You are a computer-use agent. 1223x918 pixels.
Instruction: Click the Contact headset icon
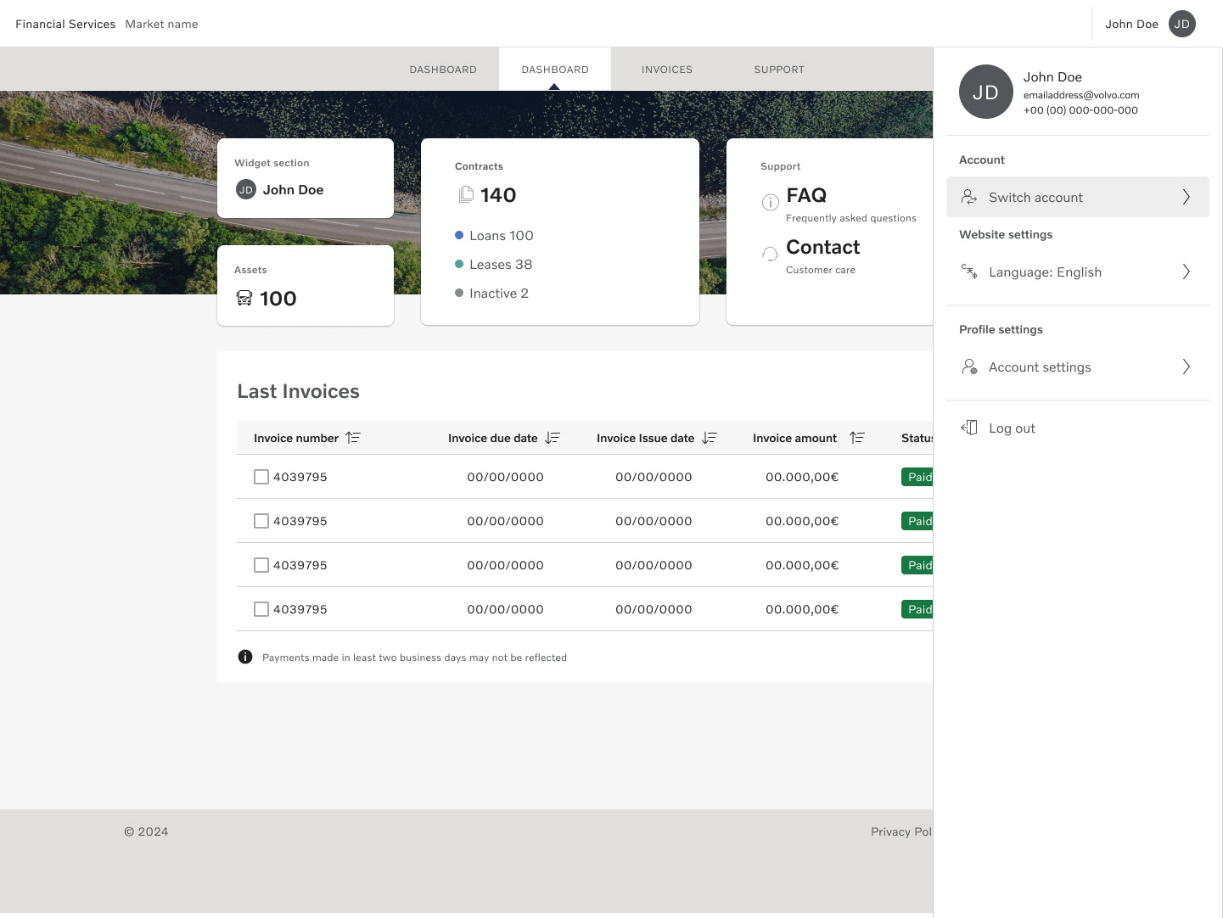770,254
